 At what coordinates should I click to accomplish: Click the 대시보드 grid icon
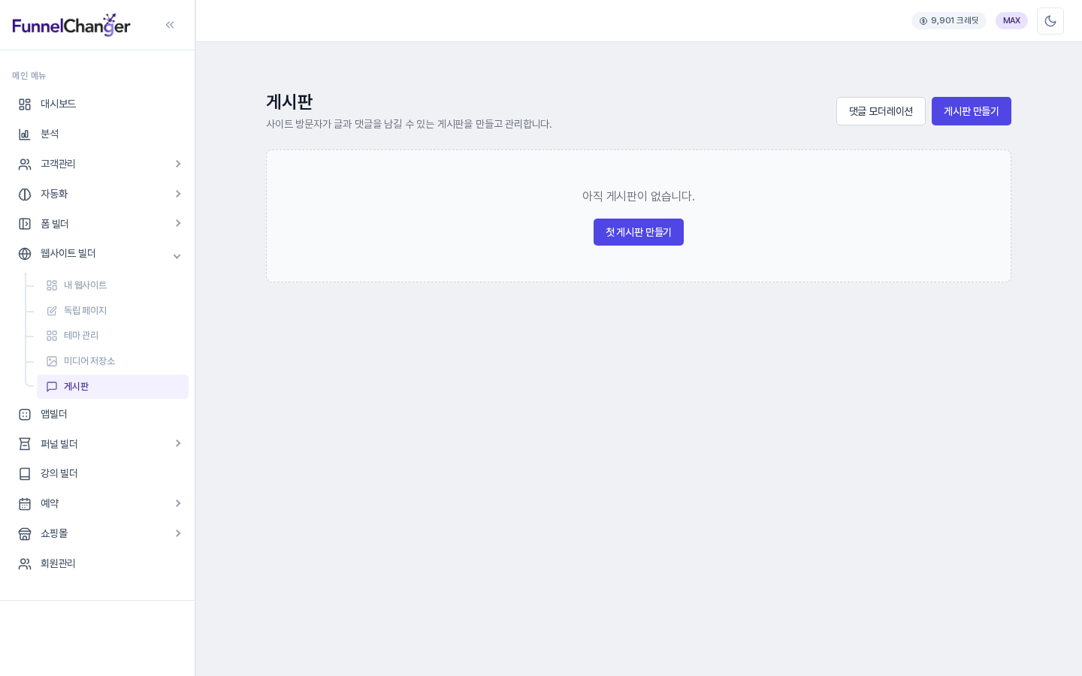(25, 104)
